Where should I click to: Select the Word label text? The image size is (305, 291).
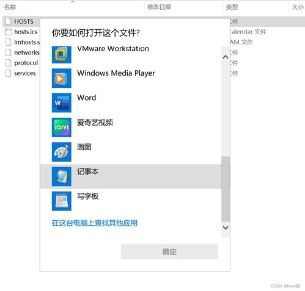coord(87,98)
